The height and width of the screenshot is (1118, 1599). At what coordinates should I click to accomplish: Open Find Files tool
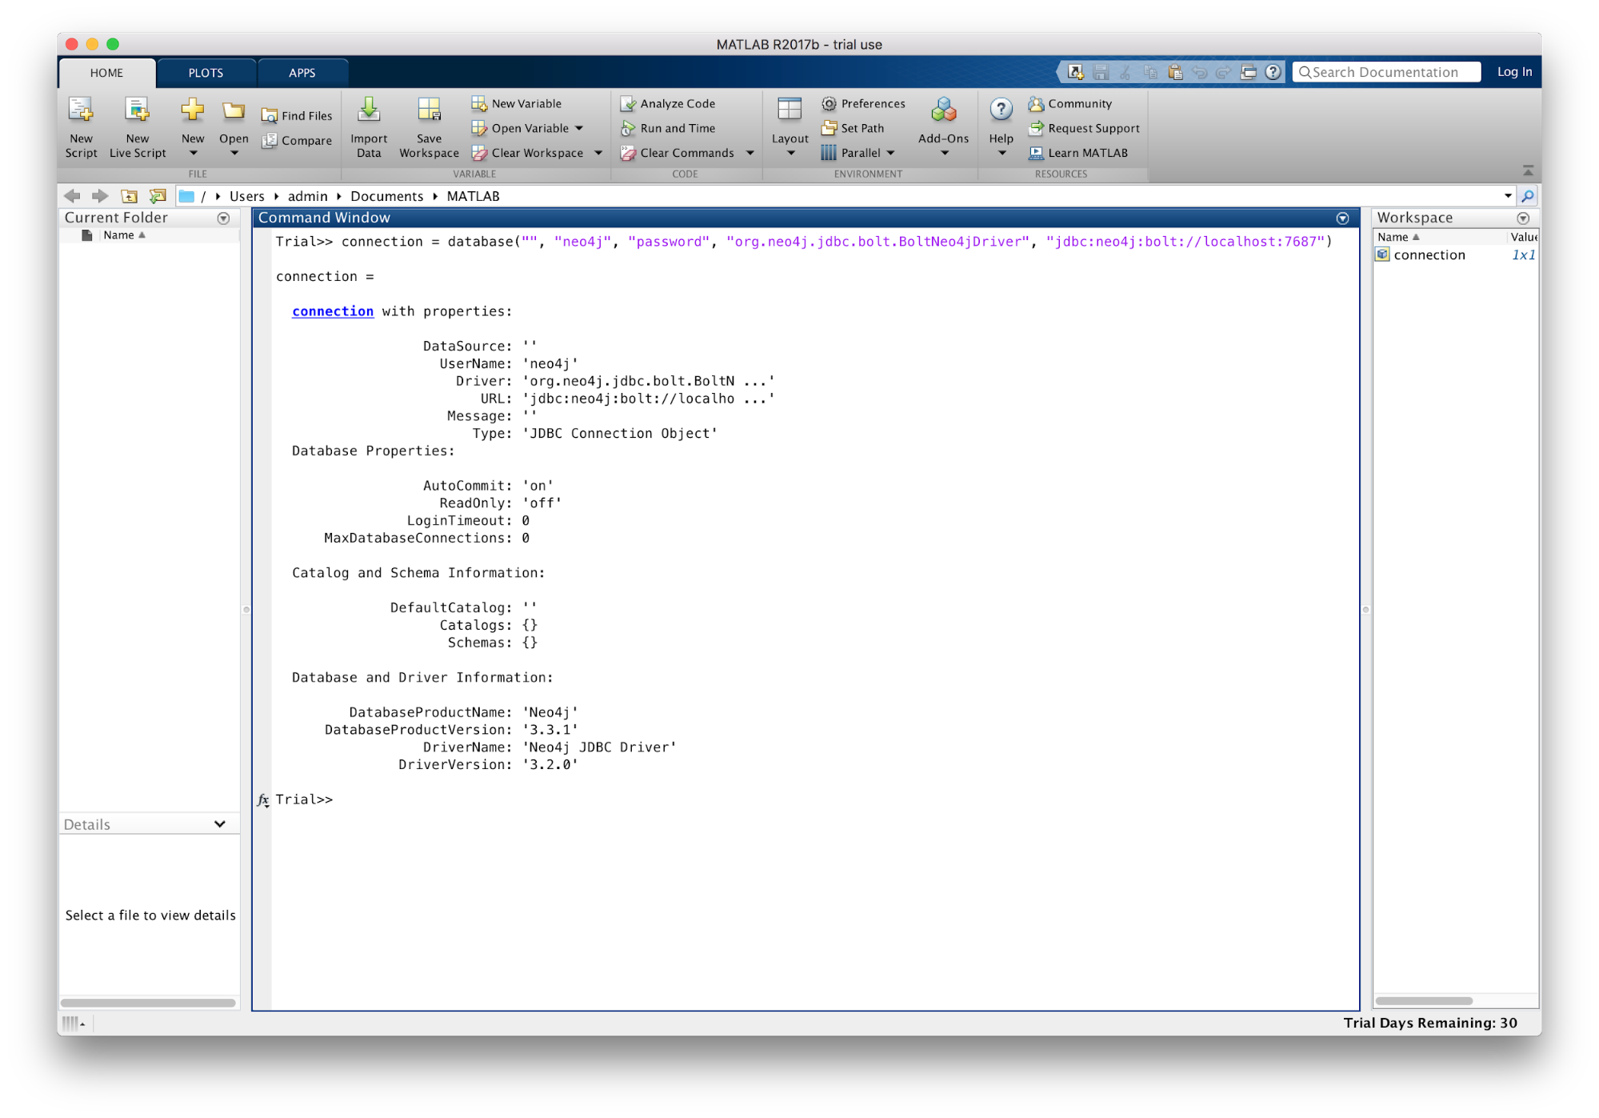(x=297, y=115)
